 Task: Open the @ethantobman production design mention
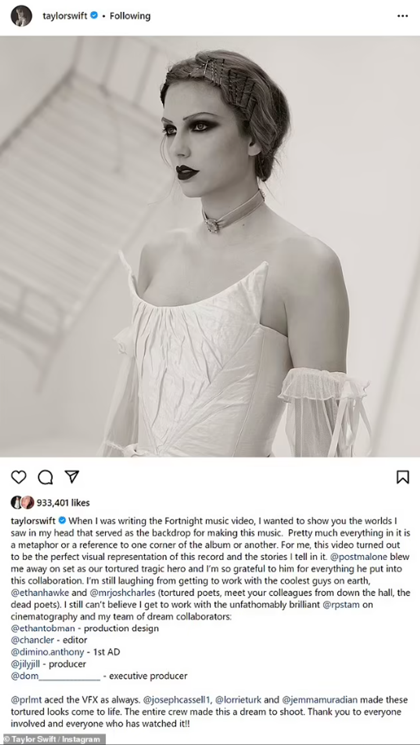point(43,628)
